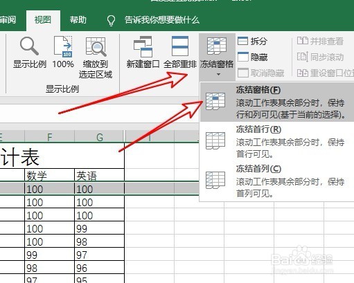
Task: Switch to the 帮助 ribbon tab
Action: [78, 20]
